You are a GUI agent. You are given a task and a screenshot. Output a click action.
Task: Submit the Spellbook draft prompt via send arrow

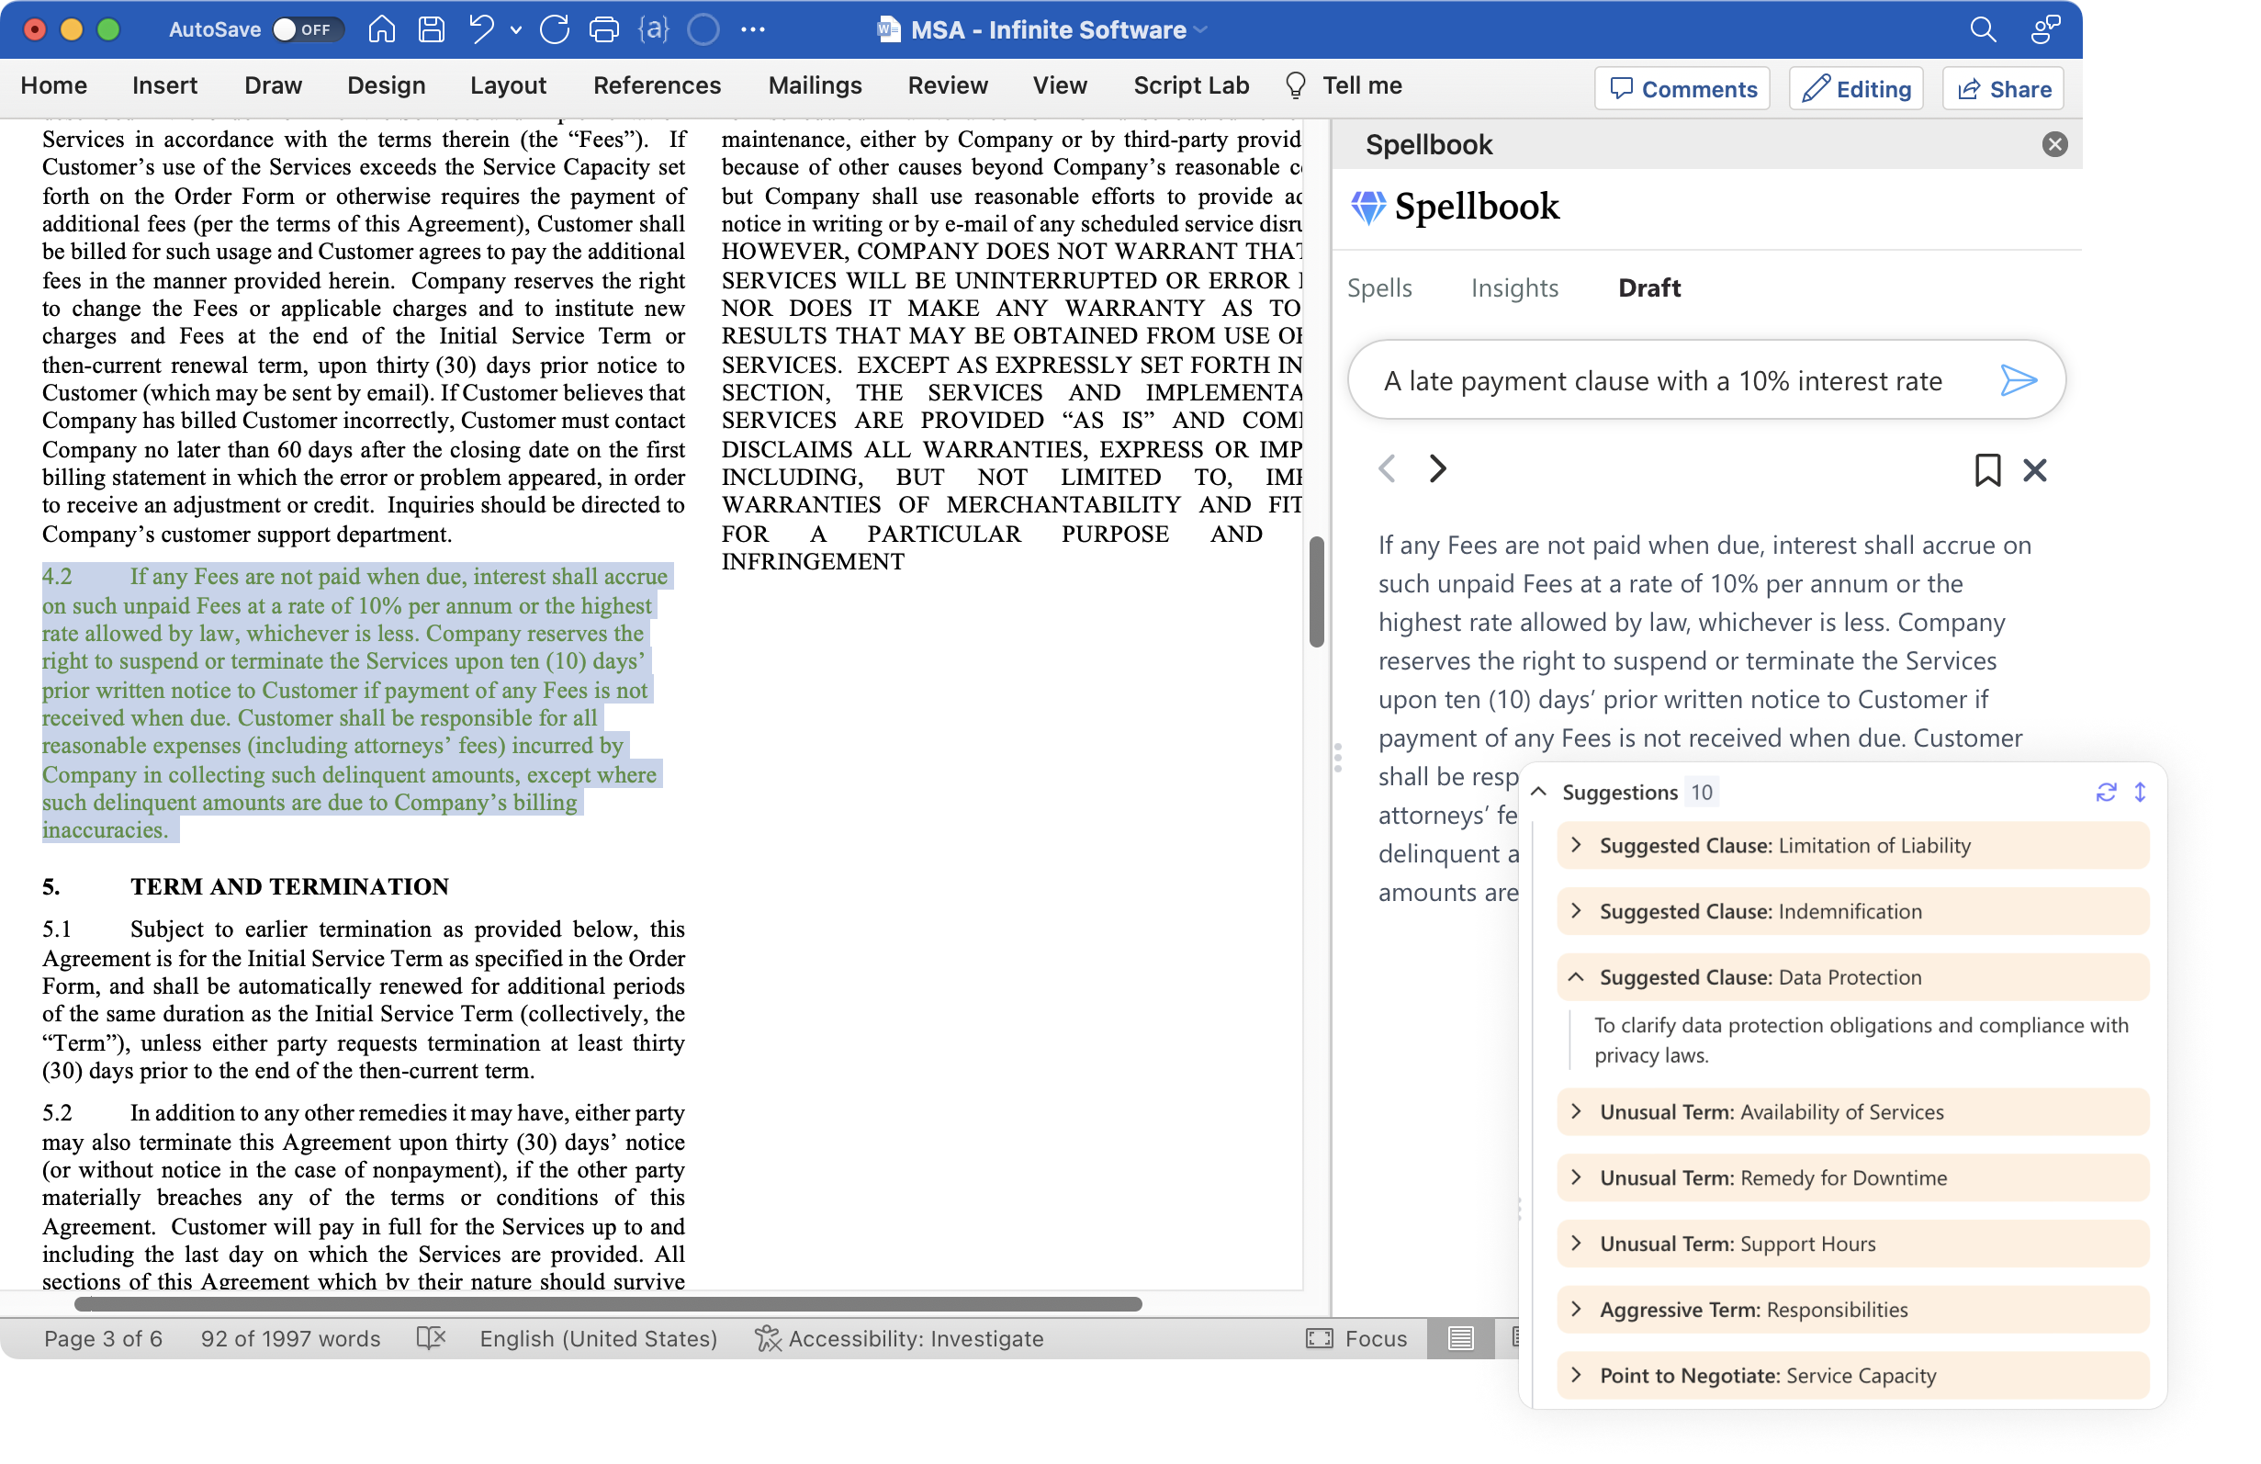(2019, 380)
